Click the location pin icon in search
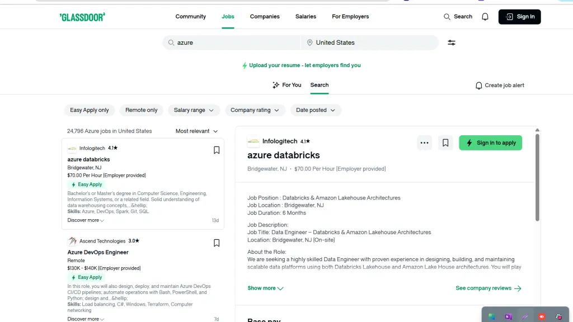This screenshot has width=573, height=322. click(309, 42)
